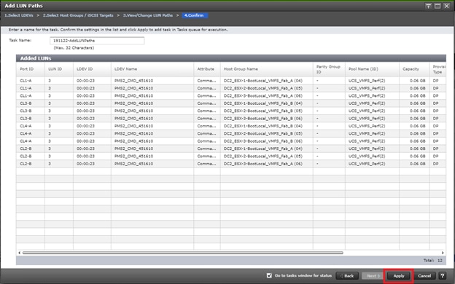Viewport: 455px width, 284px height.
Task: Click the Cancel button
Action: tap(424, 275)
